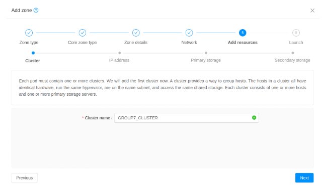This screenshot has width=322, height=192.
Task: Click the step 6 Launch circle
Action: tap(296, 33)
